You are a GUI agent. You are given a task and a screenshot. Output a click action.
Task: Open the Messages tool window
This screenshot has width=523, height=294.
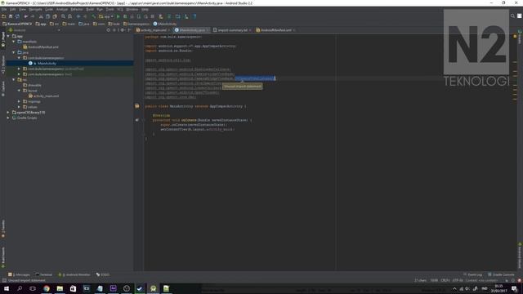(x=19, y=274)
